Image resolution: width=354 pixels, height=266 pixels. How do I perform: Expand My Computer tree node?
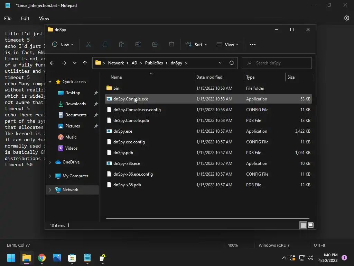pos(50,176)
